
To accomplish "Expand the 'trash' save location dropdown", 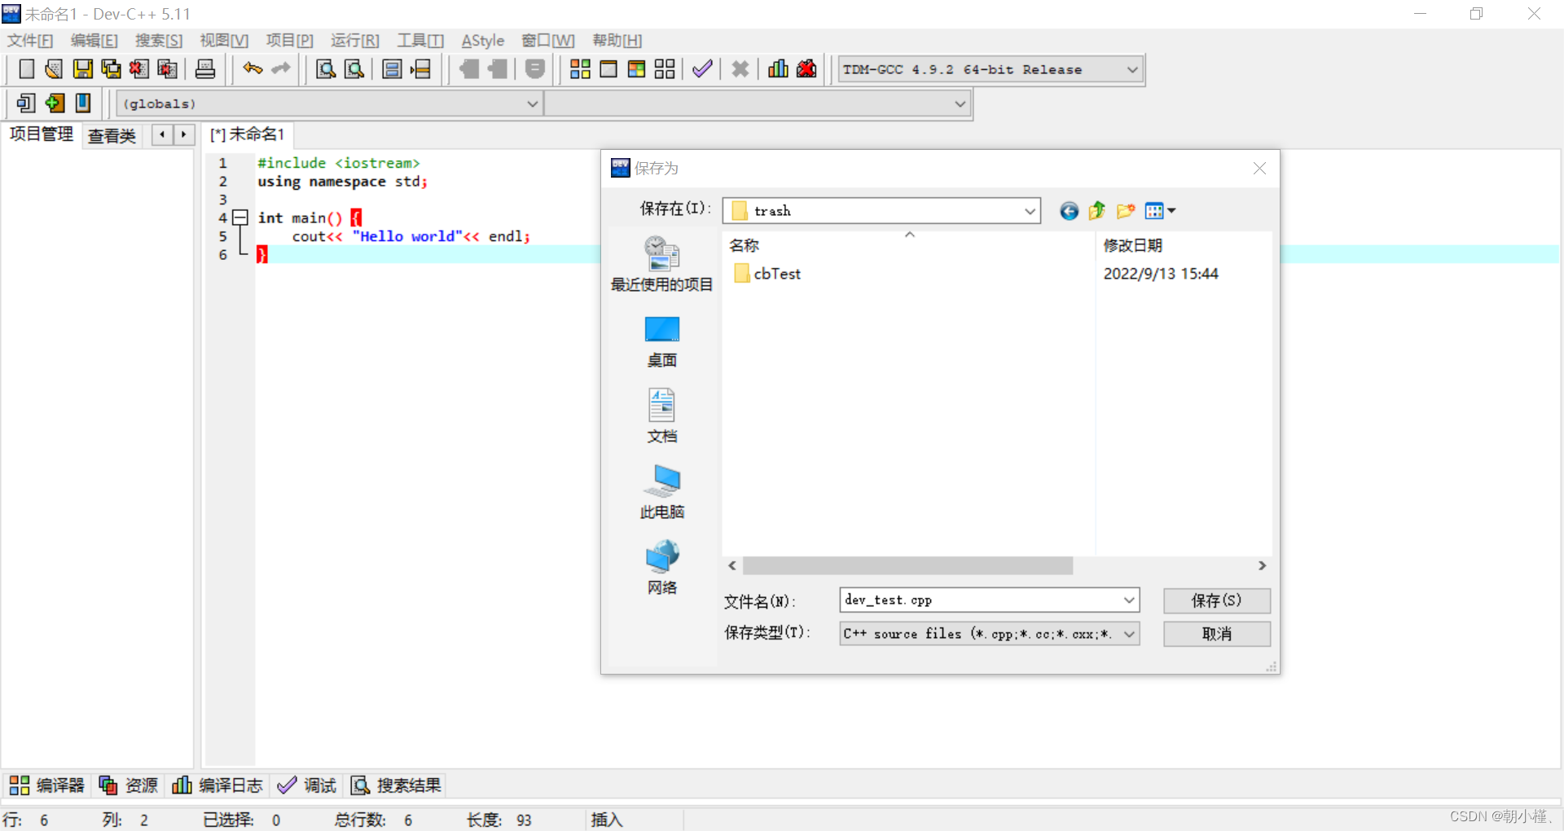I will (1030, 211).
